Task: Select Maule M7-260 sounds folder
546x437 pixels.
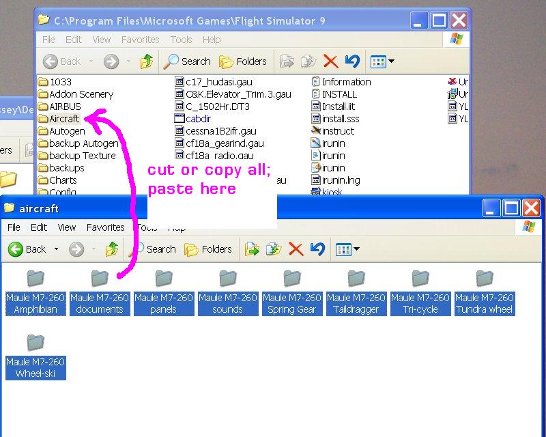Action: tap(228, 293)
